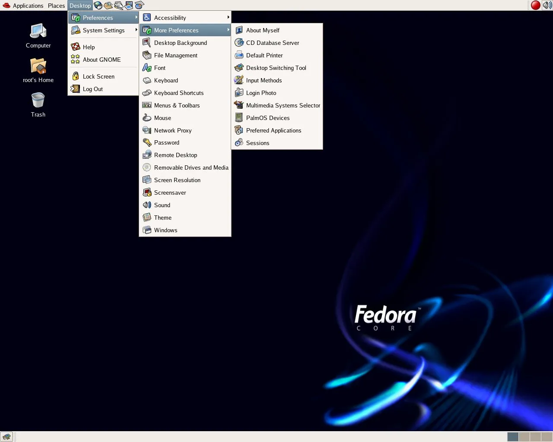Select Desktop Background menu entry

tap(180, 43)
